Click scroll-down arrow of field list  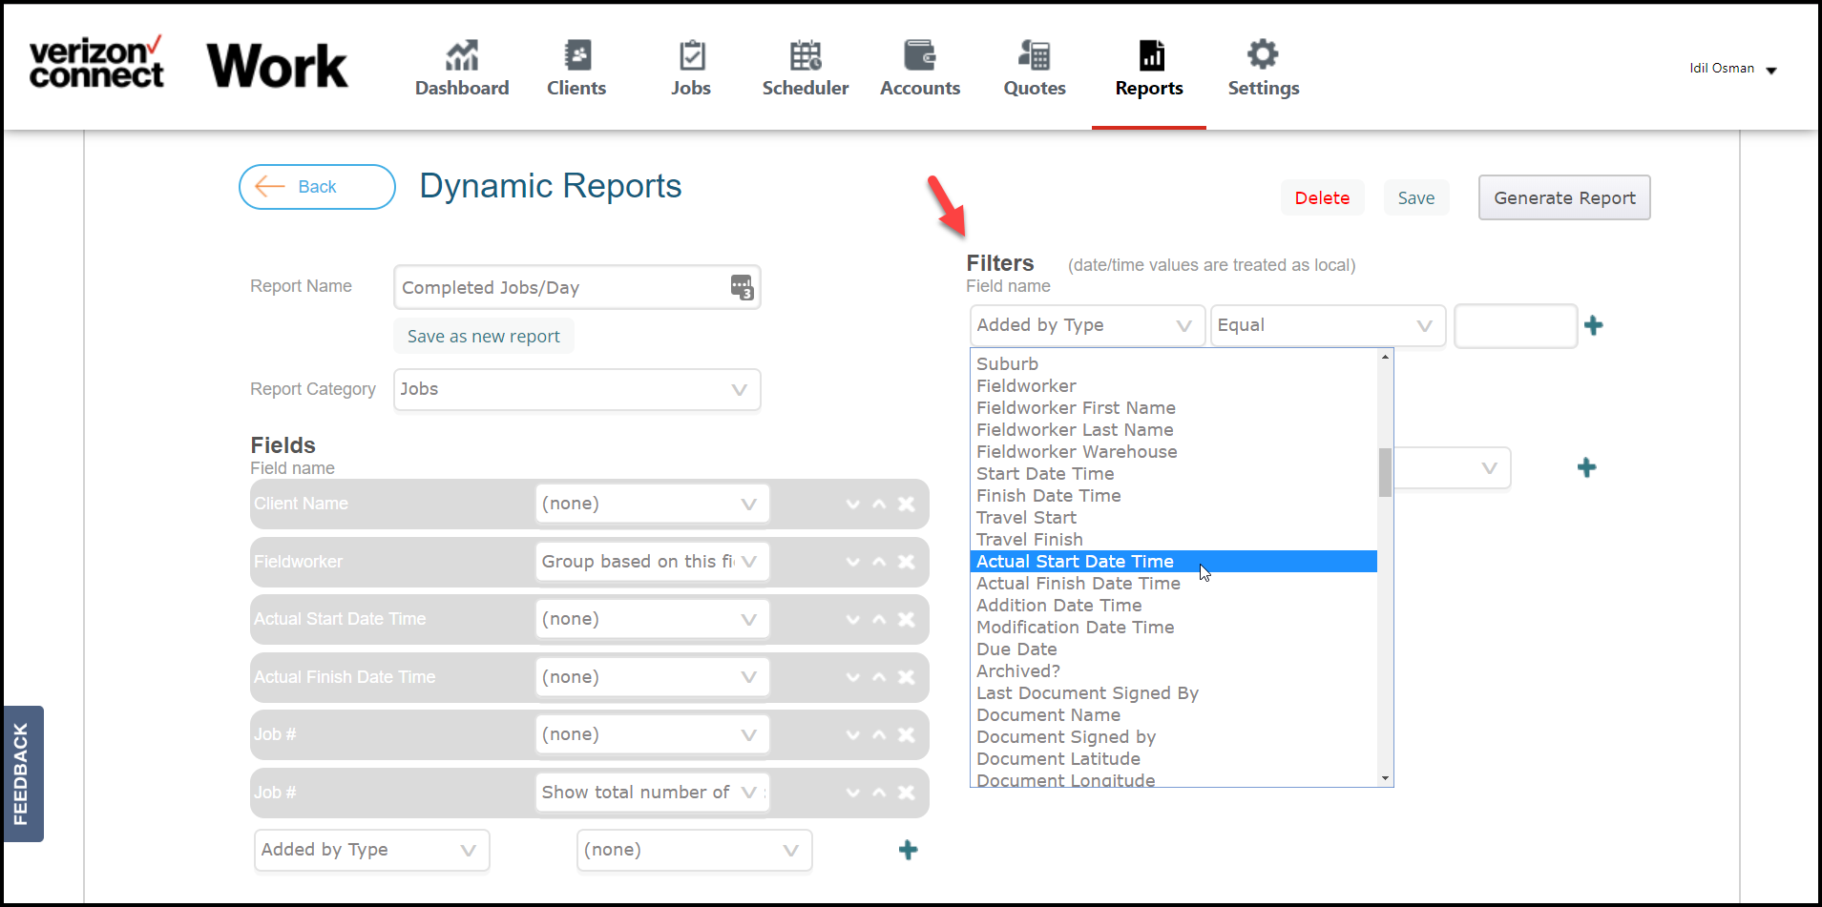point(1385,779)
